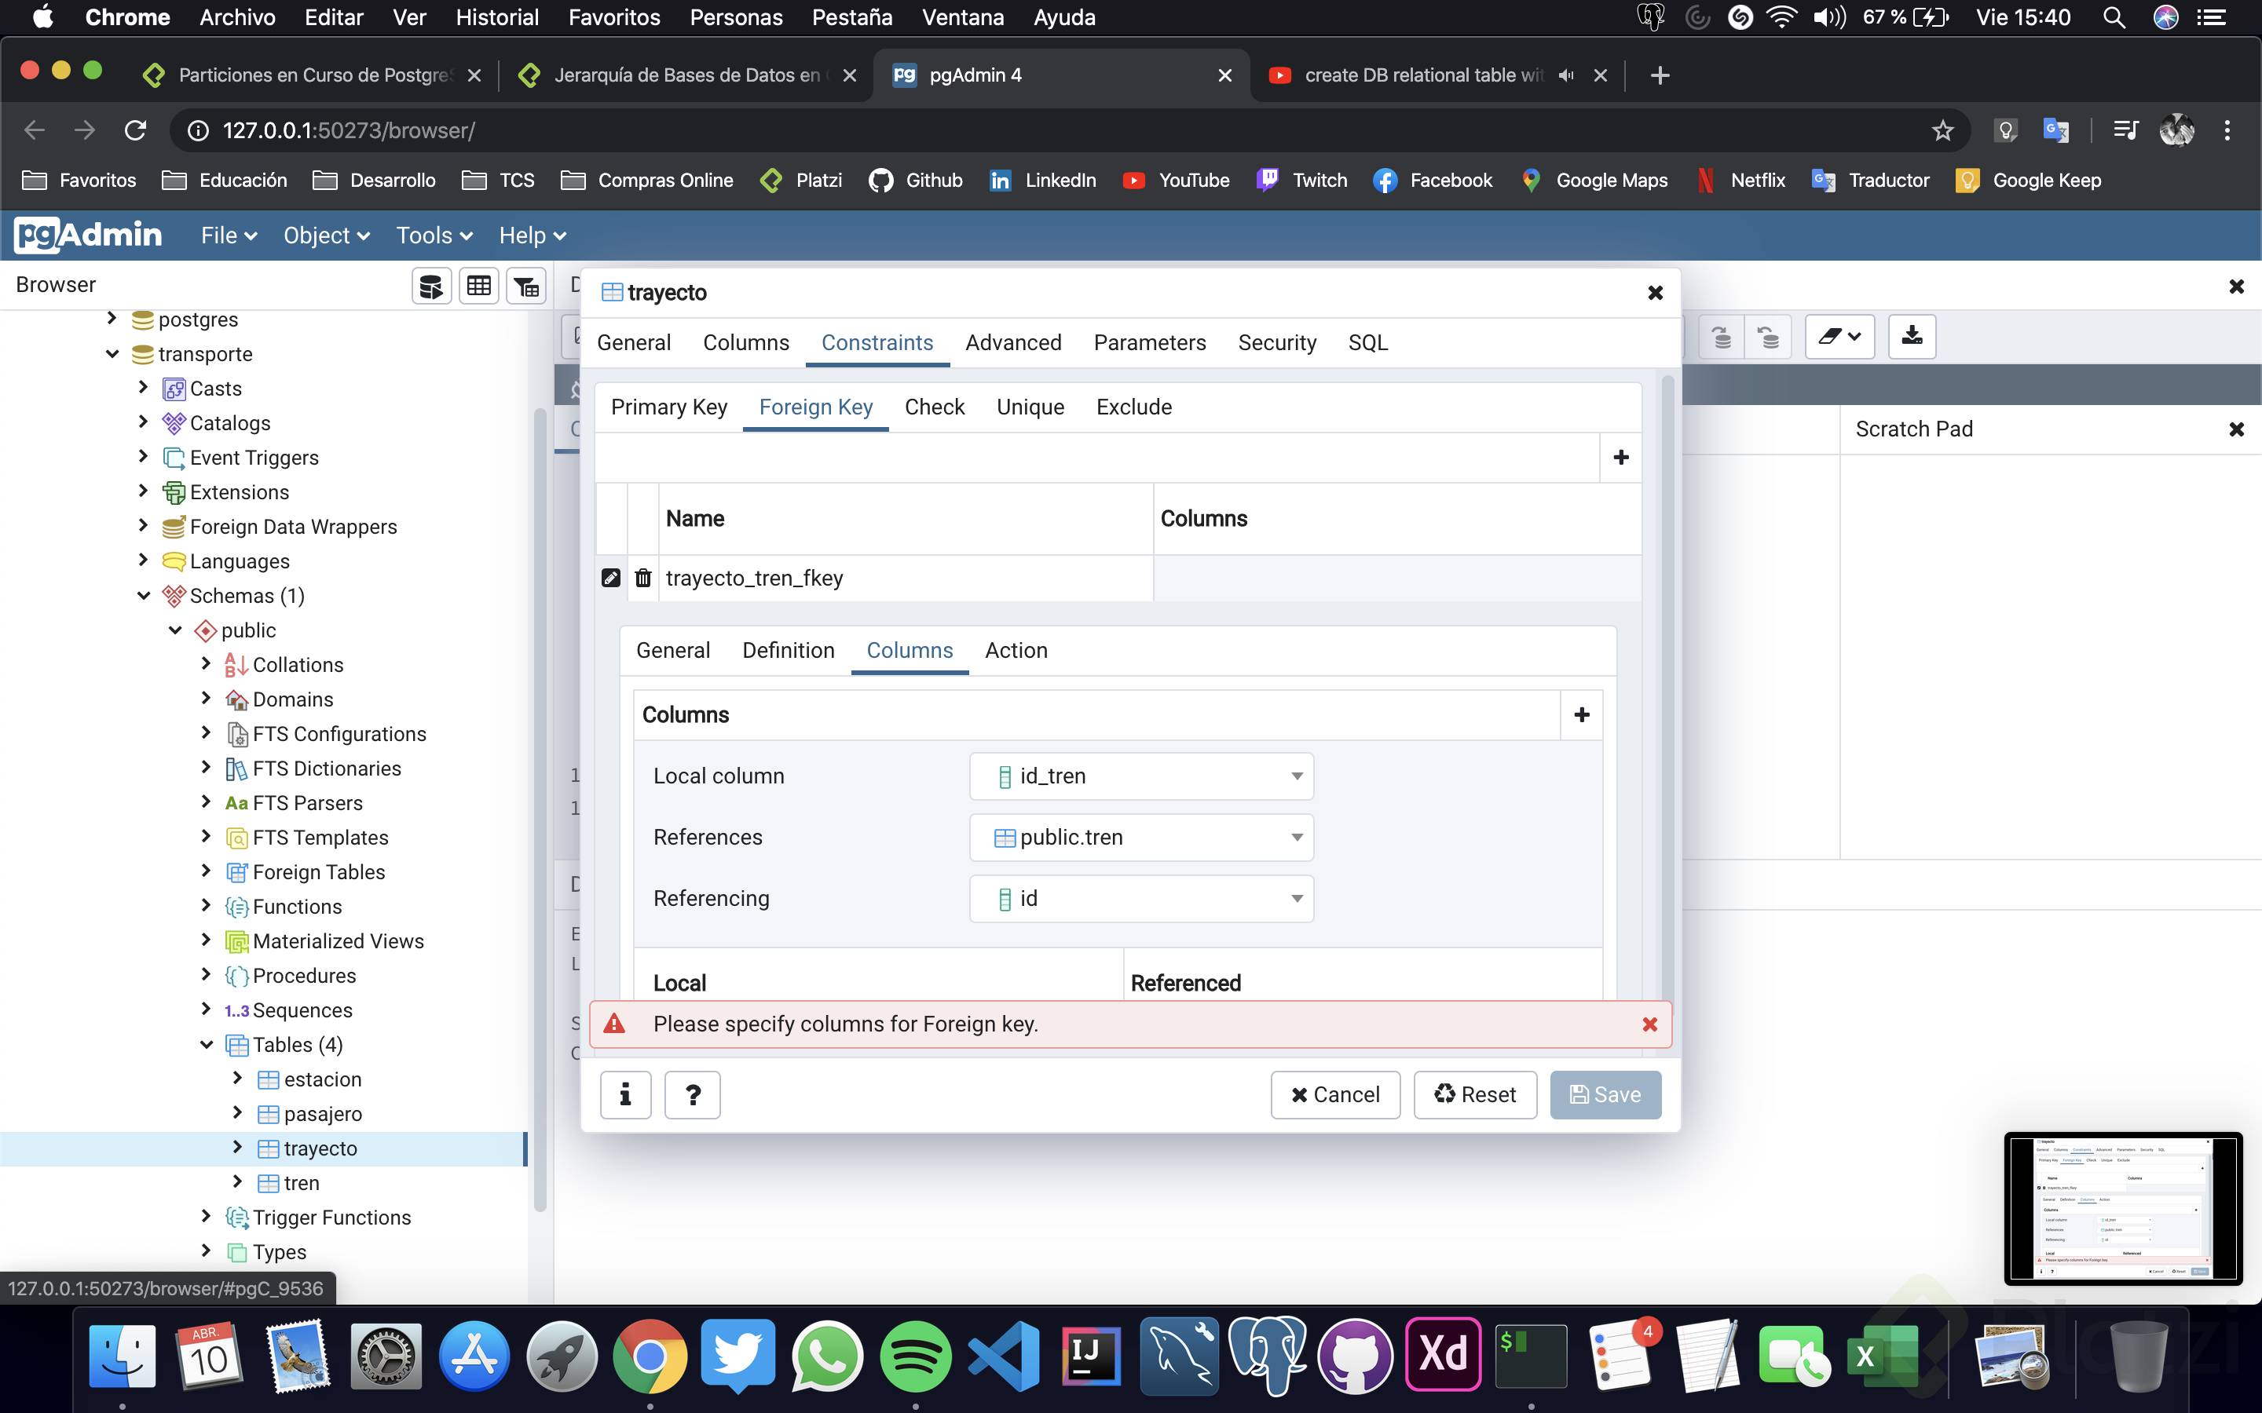Open dialog info button with i icon

(x=625, y=1094)
